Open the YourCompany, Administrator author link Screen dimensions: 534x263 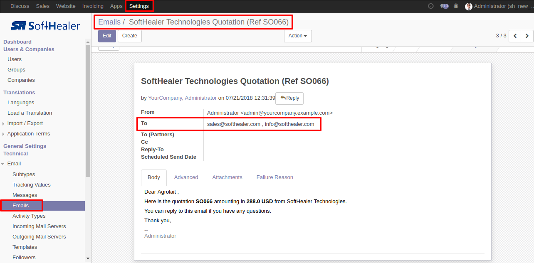(183, 98)
